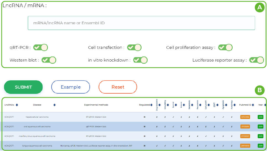
Task: Sort table by Pubmed ID column
Action: (253, 105)
